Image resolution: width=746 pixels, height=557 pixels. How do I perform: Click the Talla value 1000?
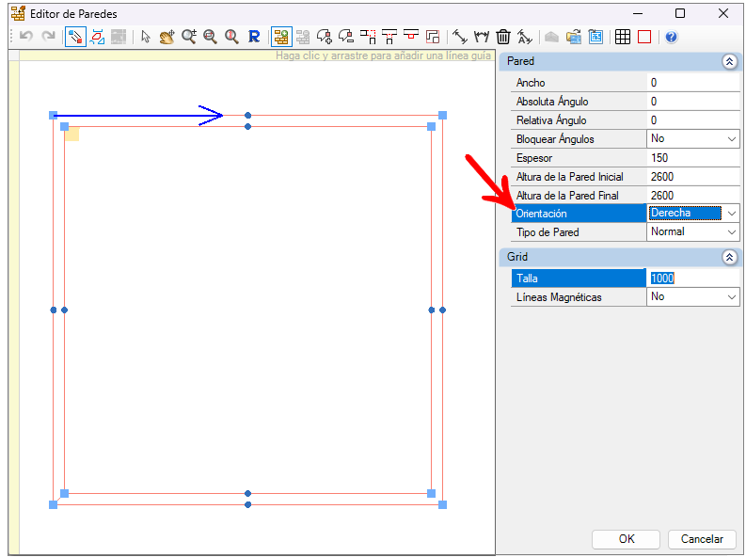(692, 278)
